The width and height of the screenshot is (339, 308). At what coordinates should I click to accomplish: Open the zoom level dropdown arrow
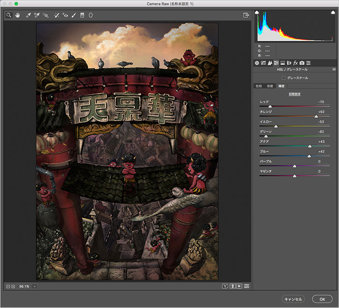[35, 287]
